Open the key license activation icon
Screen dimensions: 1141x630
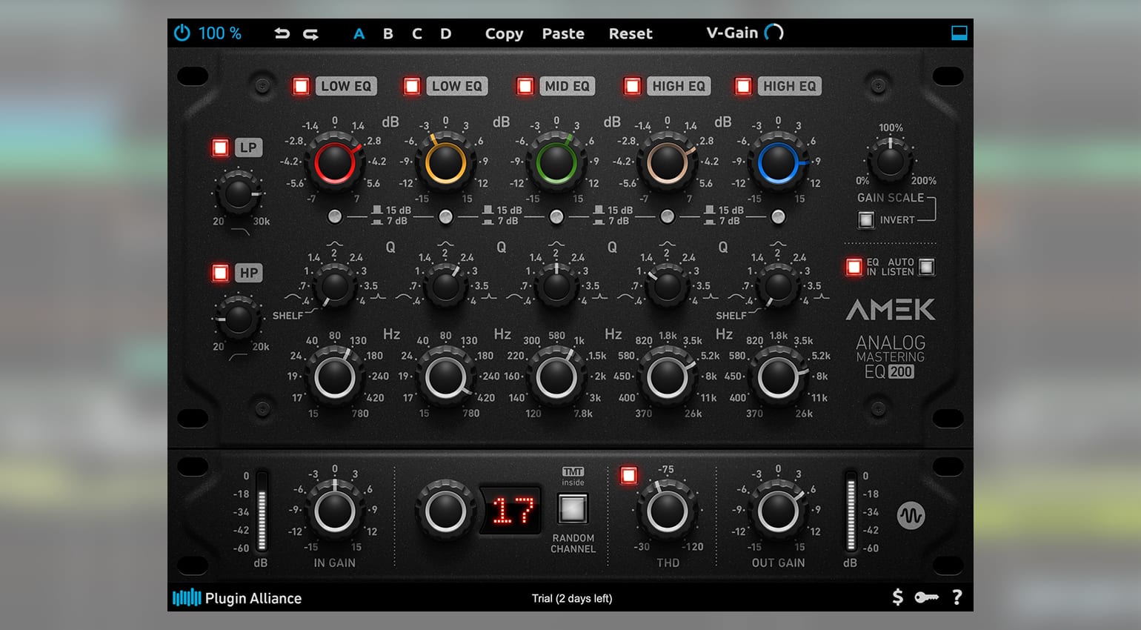pos(926,597)
